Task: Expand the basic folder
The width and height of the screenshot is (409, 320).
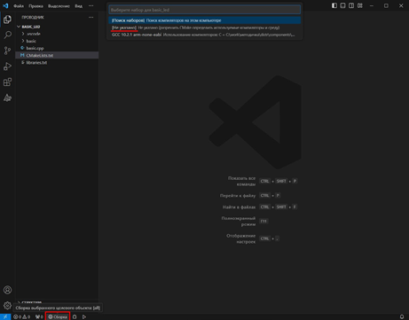Action: pyautogui.click(x=57, y=41)
